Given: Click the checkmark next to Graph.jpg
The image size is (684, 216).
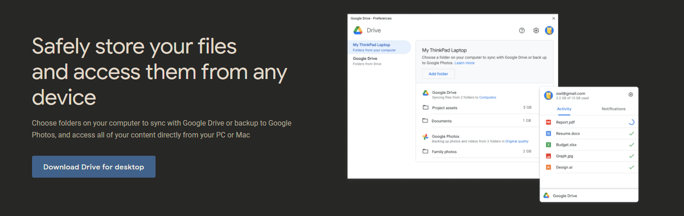Looking at the screenshot, I should [x=631, y=156].
